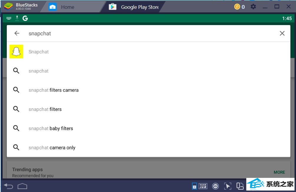Pick 'snapchat camera only' suggestion
Screen dimensions: 296x192
click(x=149, y=148)
